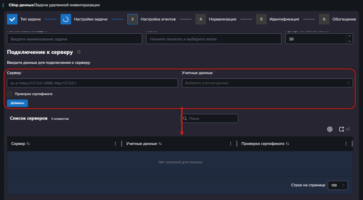
Task: Open the Учетные данные dropdown
Action: click(267, 83)
